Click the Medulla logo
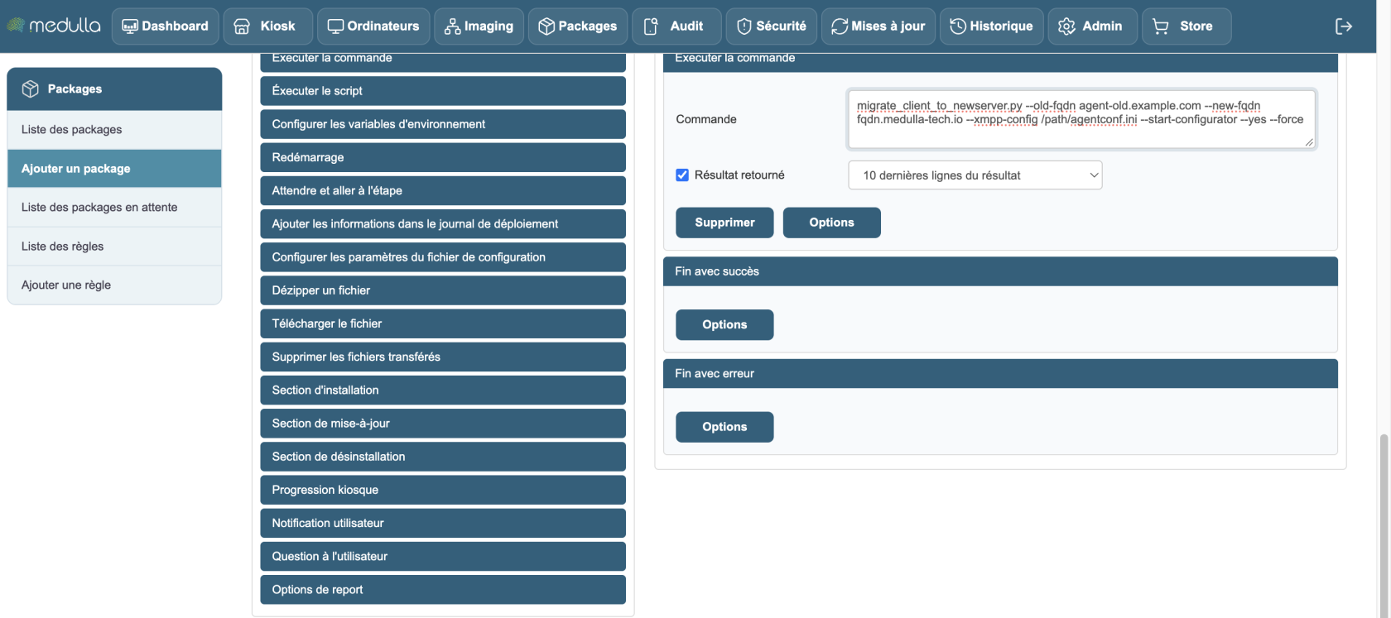Screen dimensions: 1391x618 54,26
